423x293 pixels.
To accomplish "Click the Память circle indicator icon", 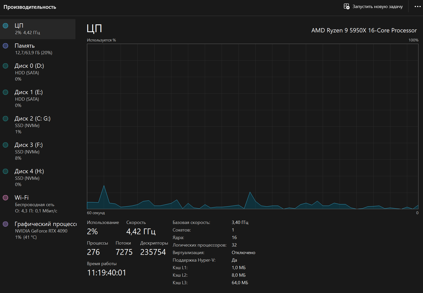I will point(6,46).
